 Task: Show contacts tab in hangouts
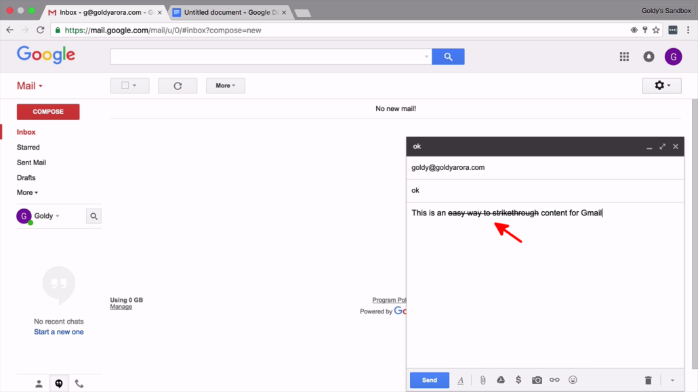[39, 384]
